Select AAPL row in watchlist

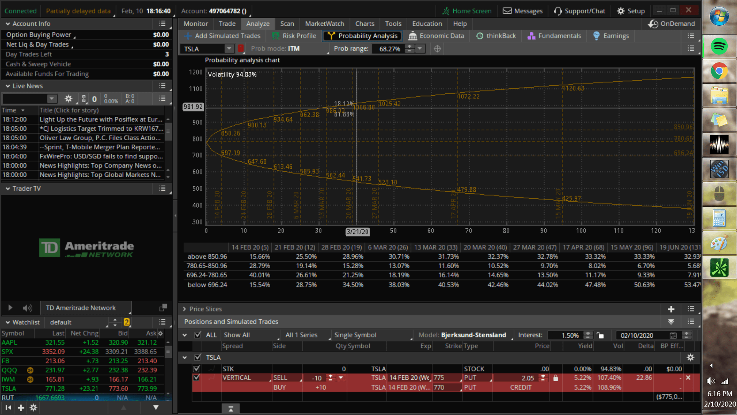pyautogui.click(x=83, y=343)
